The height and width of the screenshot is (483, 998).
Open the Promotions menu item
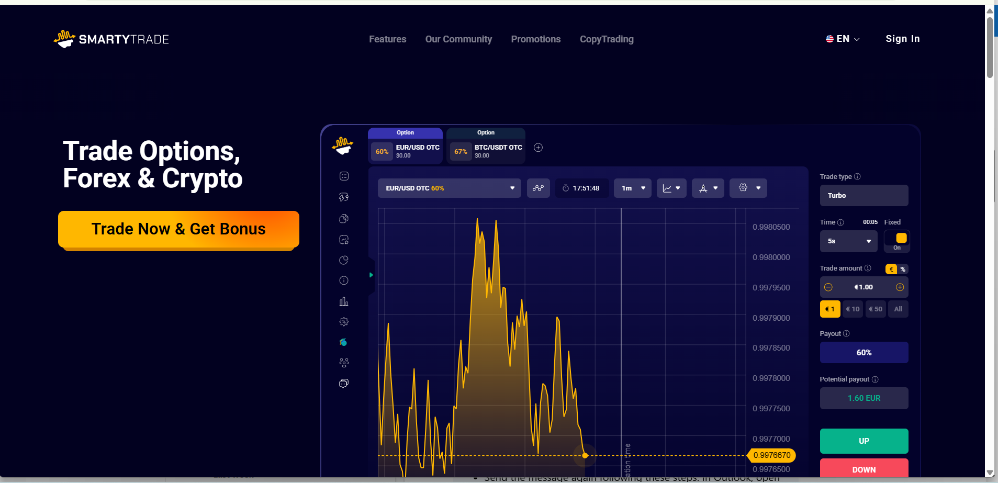point(536,39)
